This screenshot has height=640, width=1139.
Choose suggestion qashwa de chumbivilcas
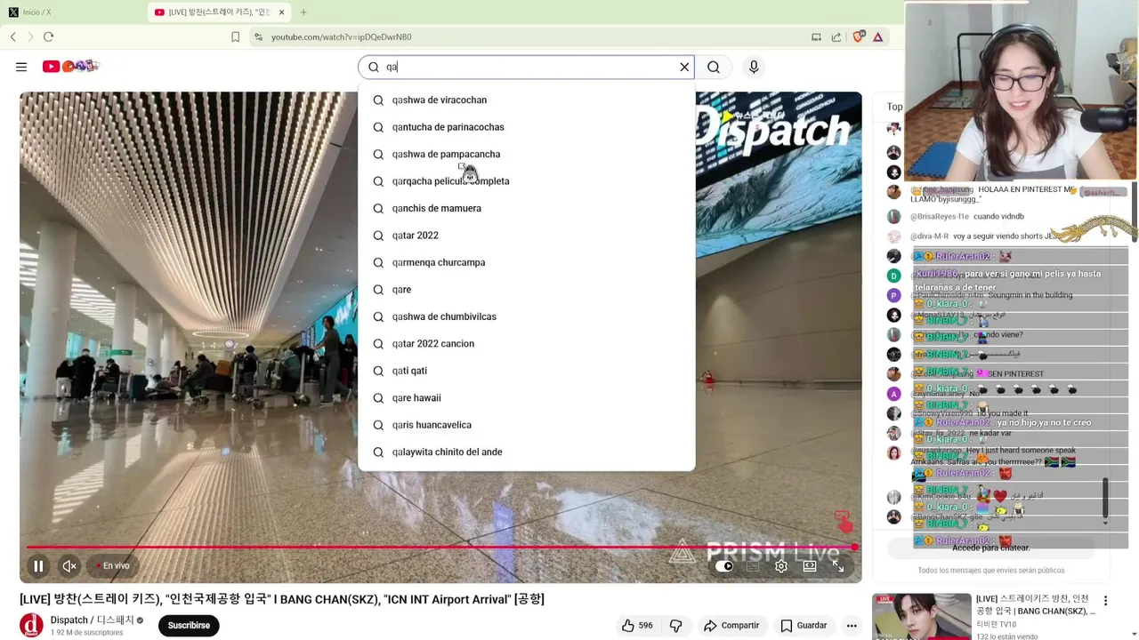(526, 316)
